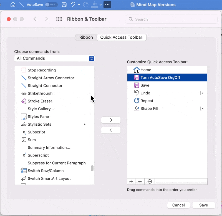The image size is (222, 216).
Task: Add command with right arrow button
Action: pyautogui.click(x=111, y=120)
